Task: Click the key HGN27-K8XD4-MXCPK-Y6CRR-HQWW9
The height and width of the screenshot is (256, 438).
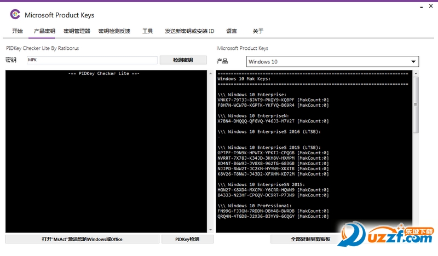Action: (x=256, y=190)
